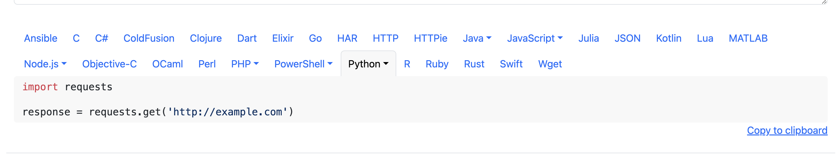Expand the Node.js dropdown

[45, 64]
